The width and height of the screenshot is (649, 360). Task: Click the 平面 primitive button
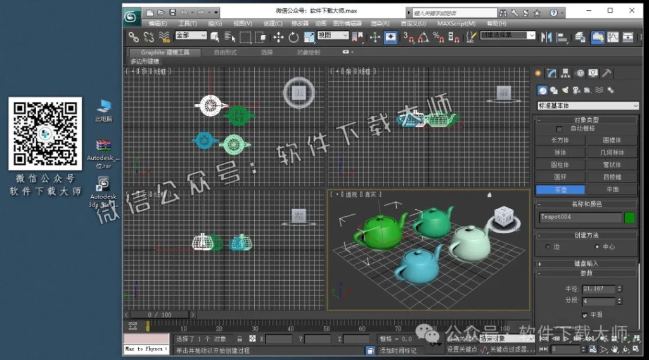[x=612, y=190]
